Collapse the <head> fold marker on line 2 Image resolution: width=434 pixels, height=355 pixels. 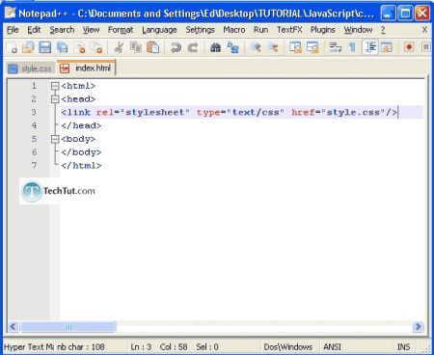click(55, 99)
